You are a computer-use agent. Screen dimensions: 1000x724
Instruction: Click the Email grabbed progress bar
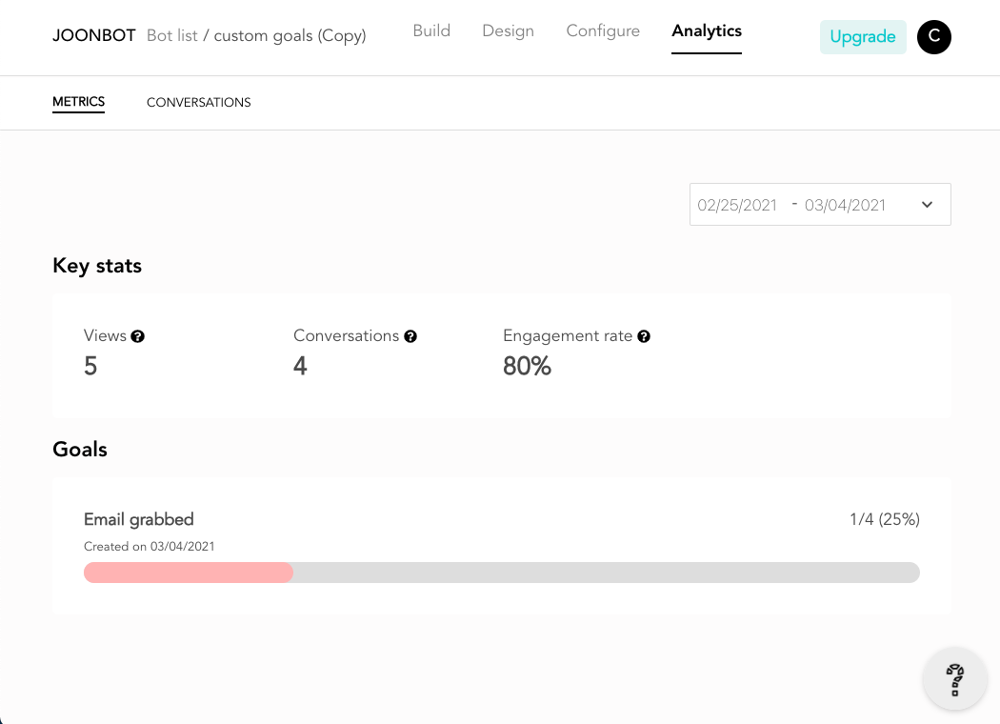click(x=502, y=573)
